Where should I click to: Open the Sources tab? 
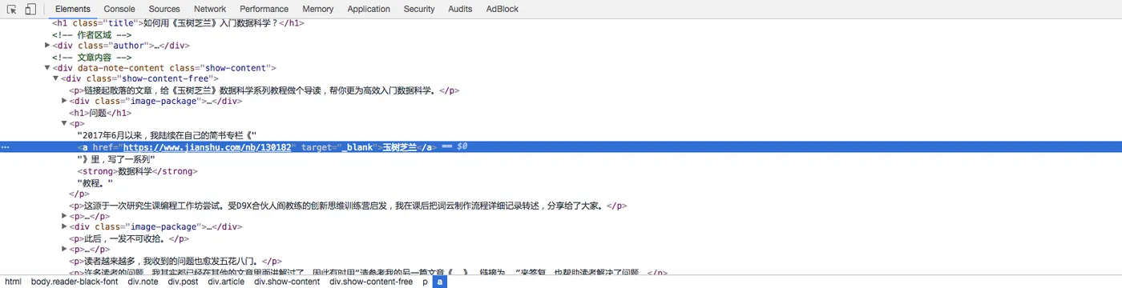coord(164,9)
